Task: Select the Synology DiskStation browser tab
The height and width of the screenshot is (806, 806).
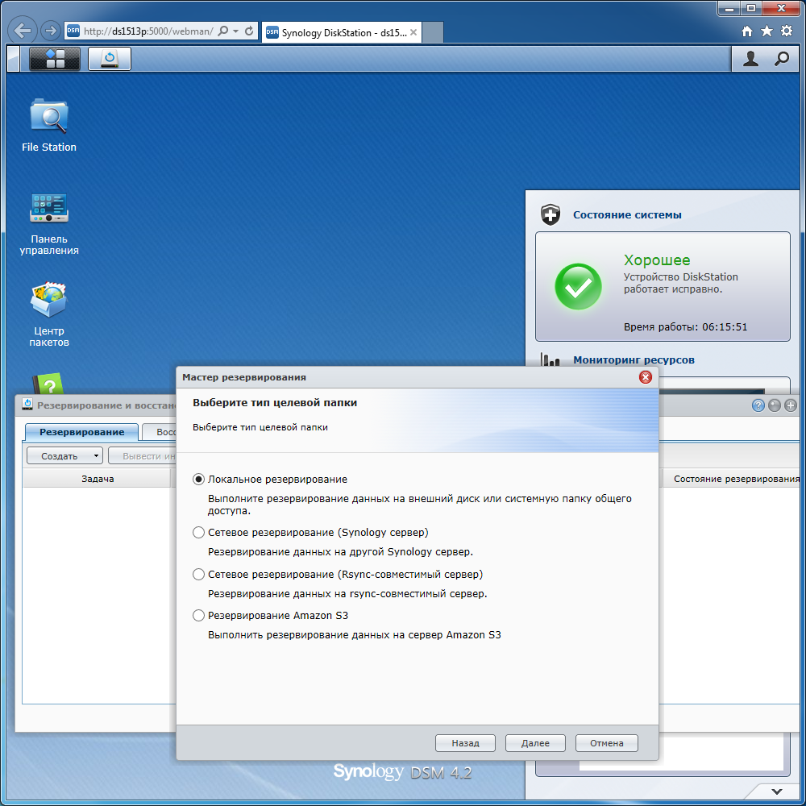Action: point(341,32)
